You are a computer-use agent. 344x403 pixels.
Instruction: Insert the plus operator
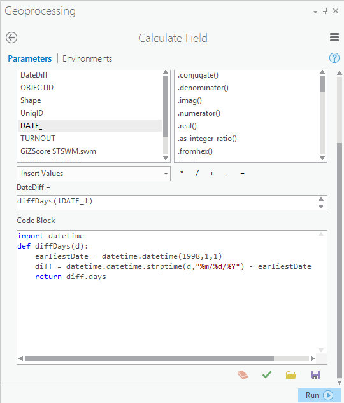click(211, 174)
